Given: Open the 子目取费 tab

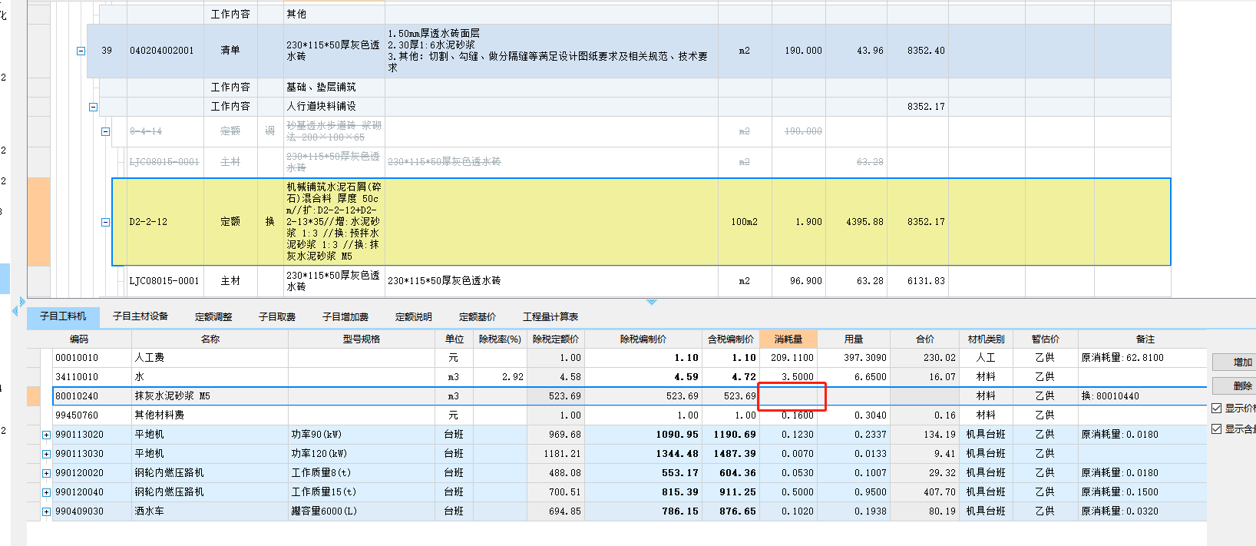Looking at the screenshot, I should [x=277, y=316].
